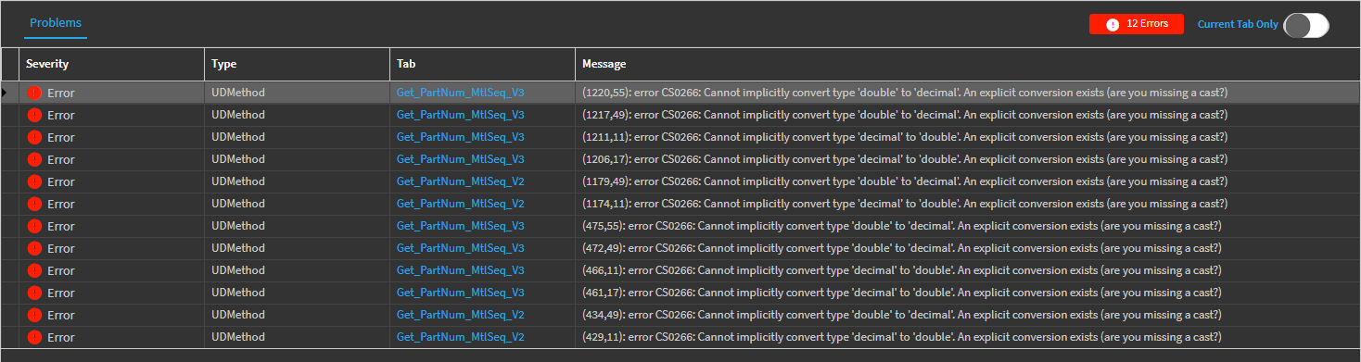
Task: Select the error message for line 472,49
Action: click(901, 248)
